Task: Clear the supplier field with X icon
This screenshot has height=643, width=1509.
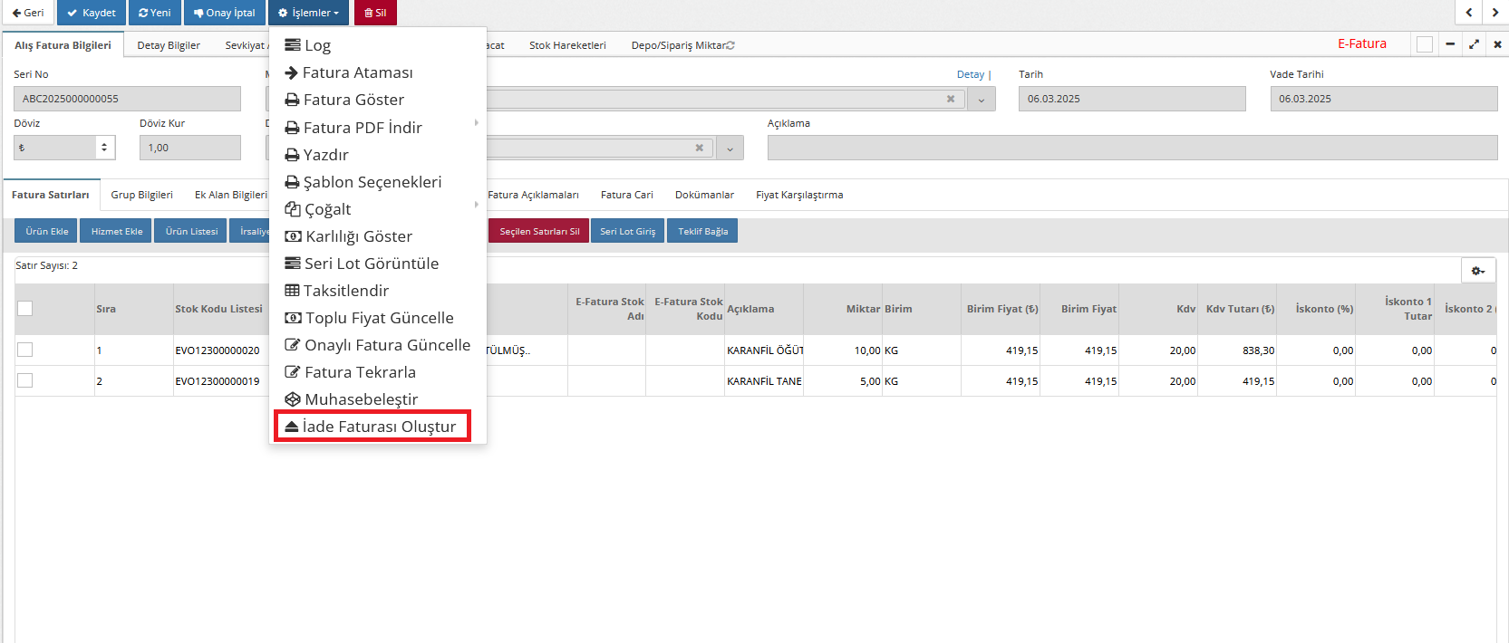Action: 951,99
